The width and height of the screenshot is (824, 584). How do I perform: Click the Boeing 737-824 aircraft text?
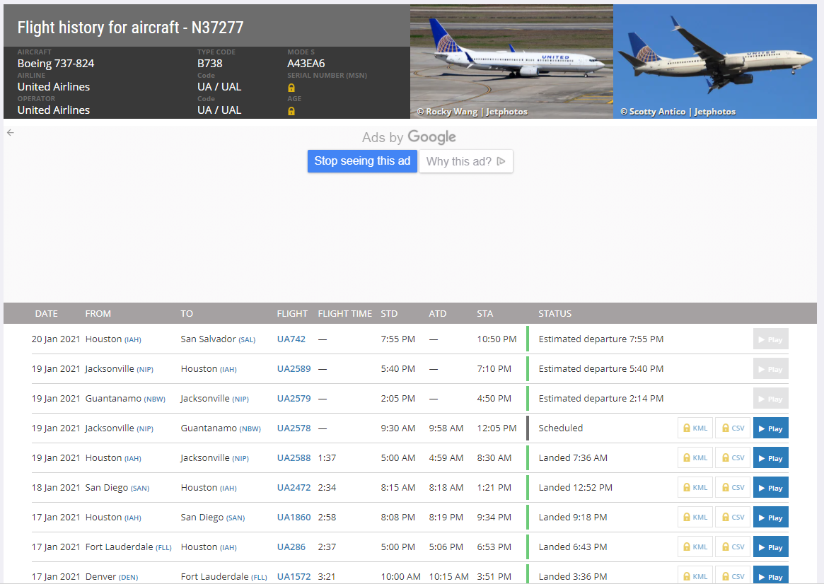pyautogui.click(x=56, y=64)
